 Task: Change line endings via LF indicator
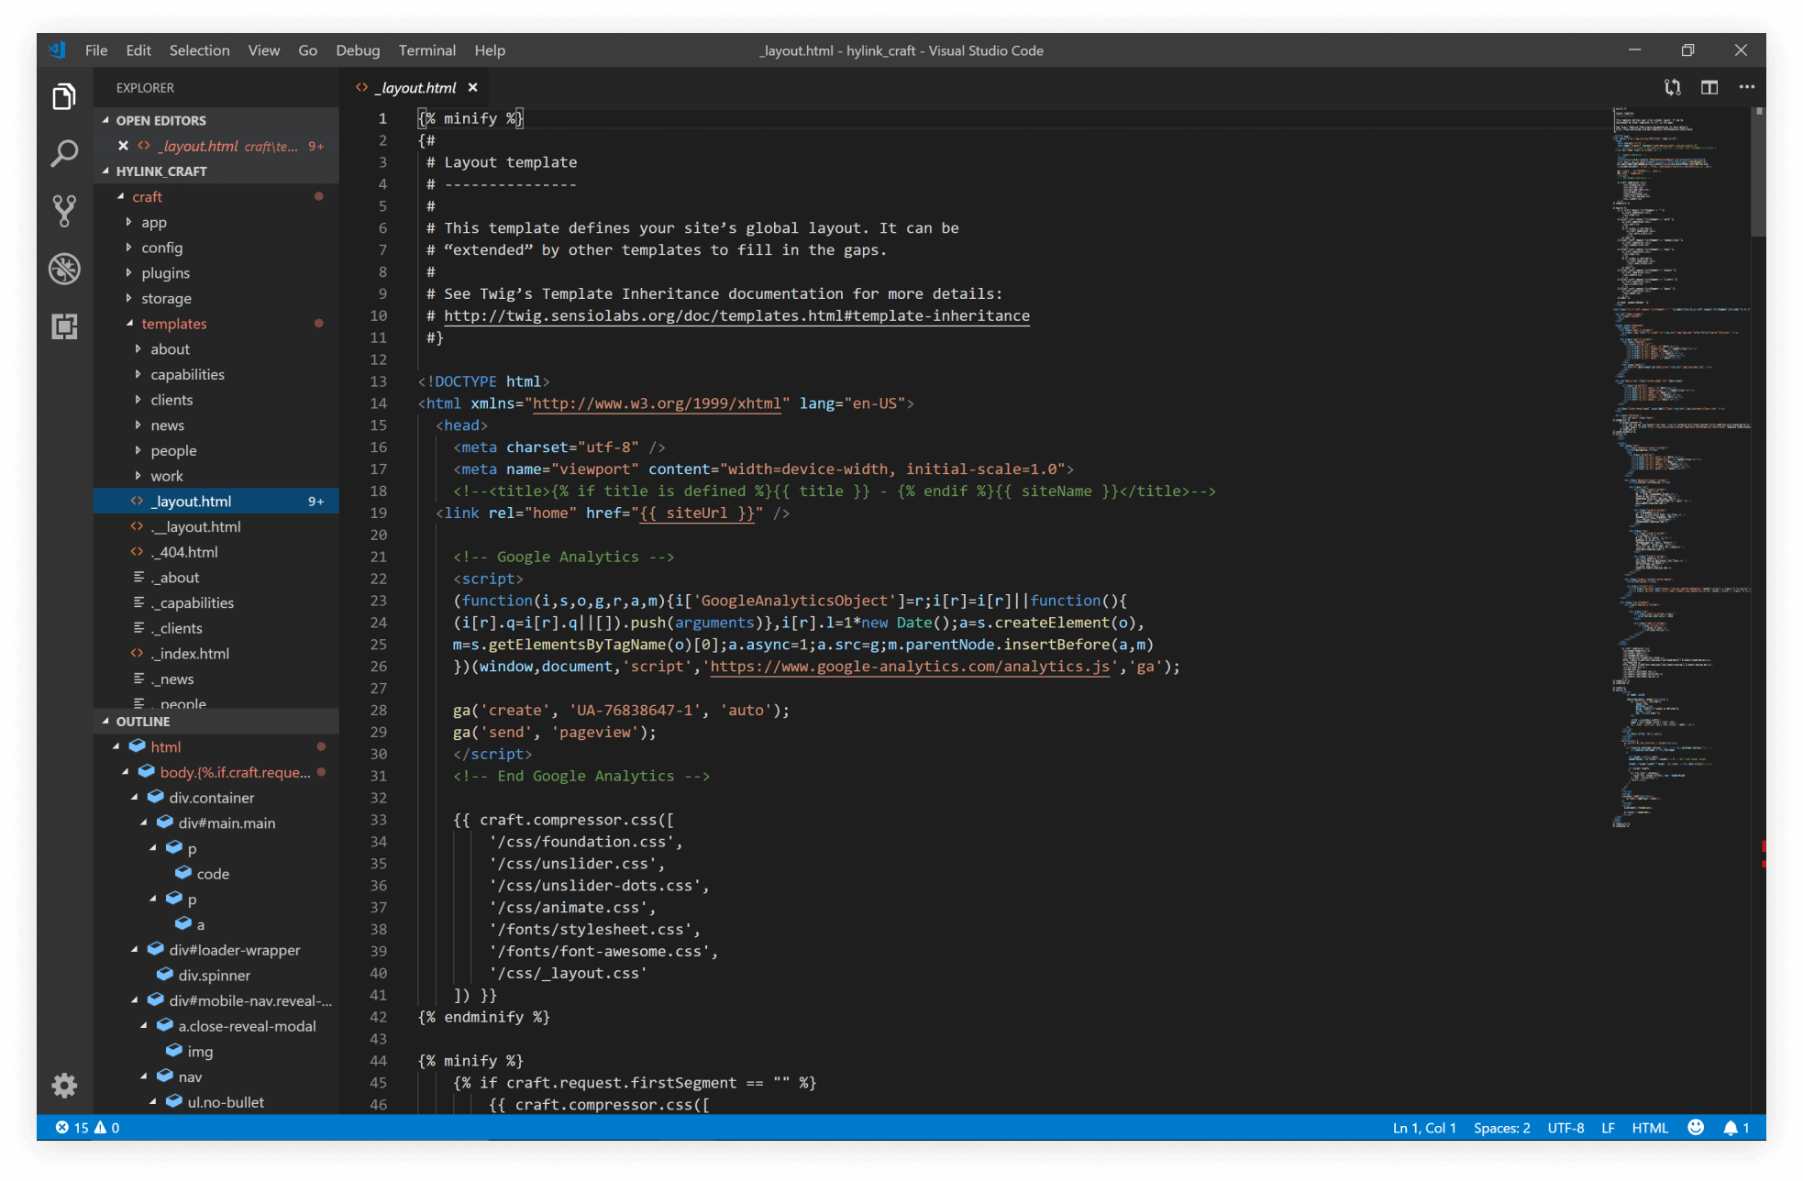[1608, 1128]
